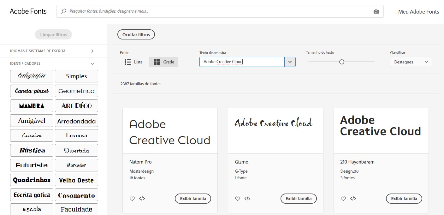Click Exibir família for 210 Hayanbaram
Image resolution: width=444 pixels, height=215 pixels.
point(404,199)
